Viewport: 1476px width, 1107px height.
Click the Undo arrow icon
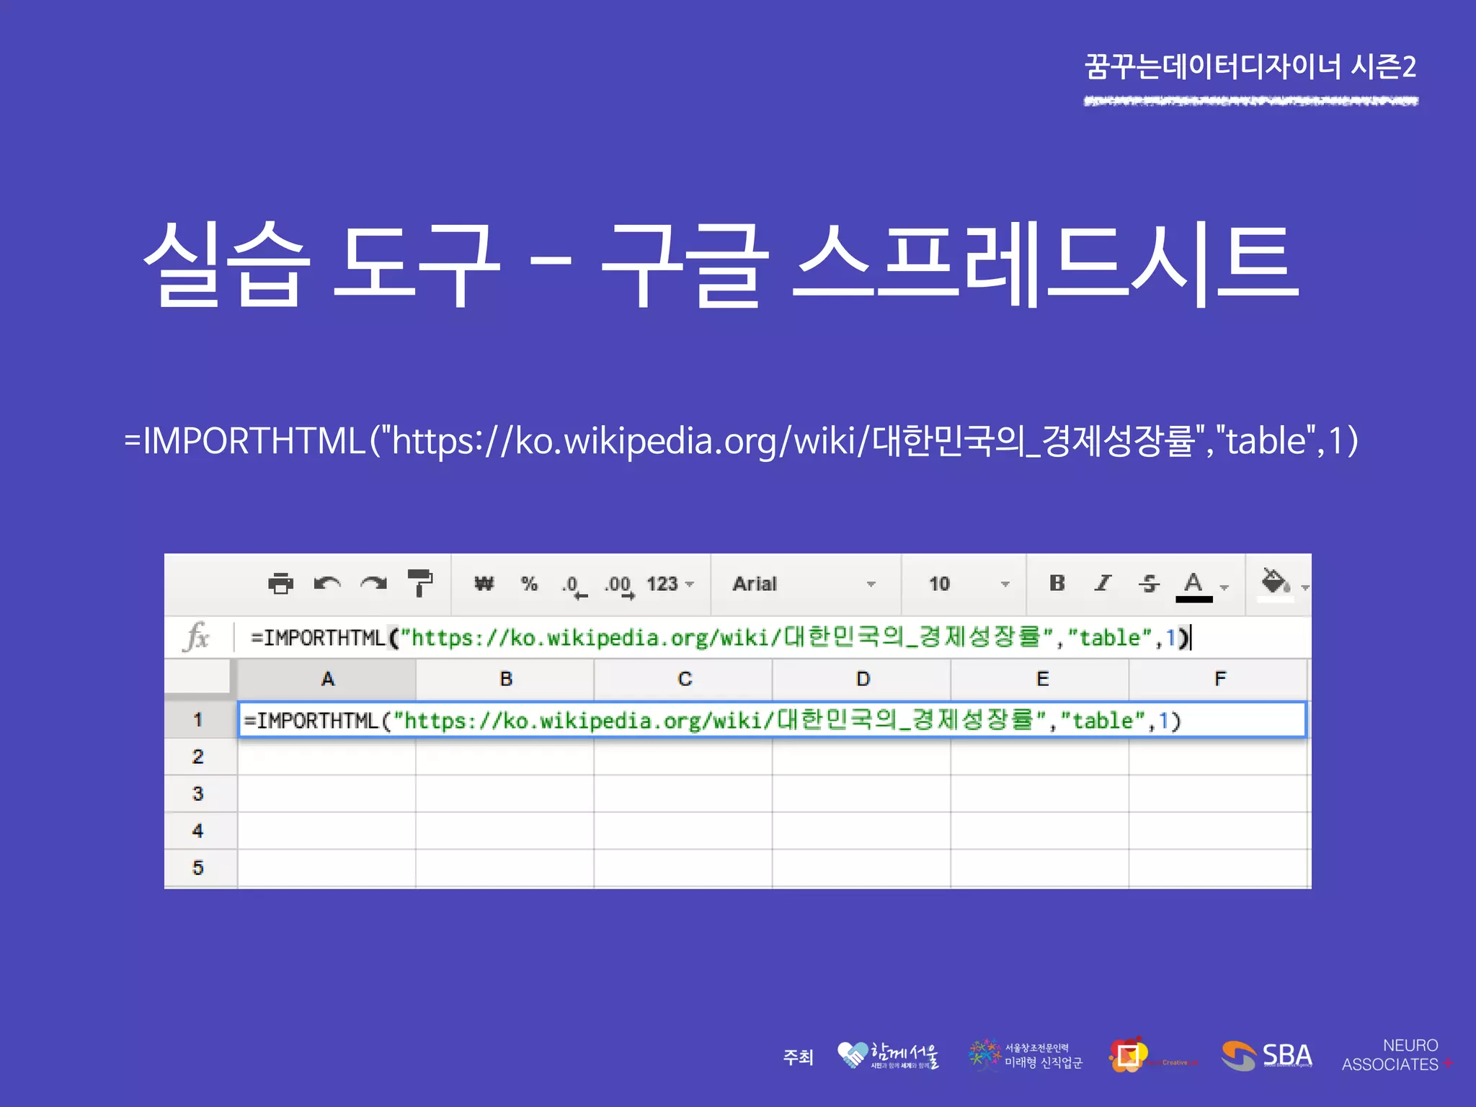tap(326, 583)
